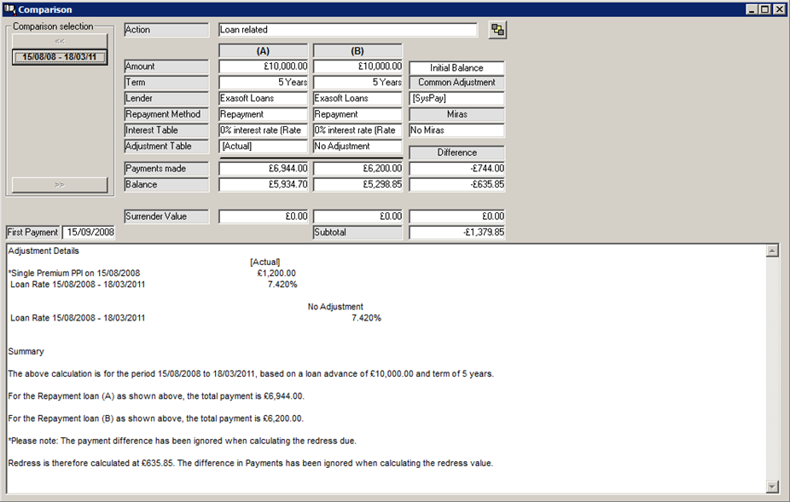
Task: Click the First Payment date 15/09/2008
Action: click(x=89, y=233)
